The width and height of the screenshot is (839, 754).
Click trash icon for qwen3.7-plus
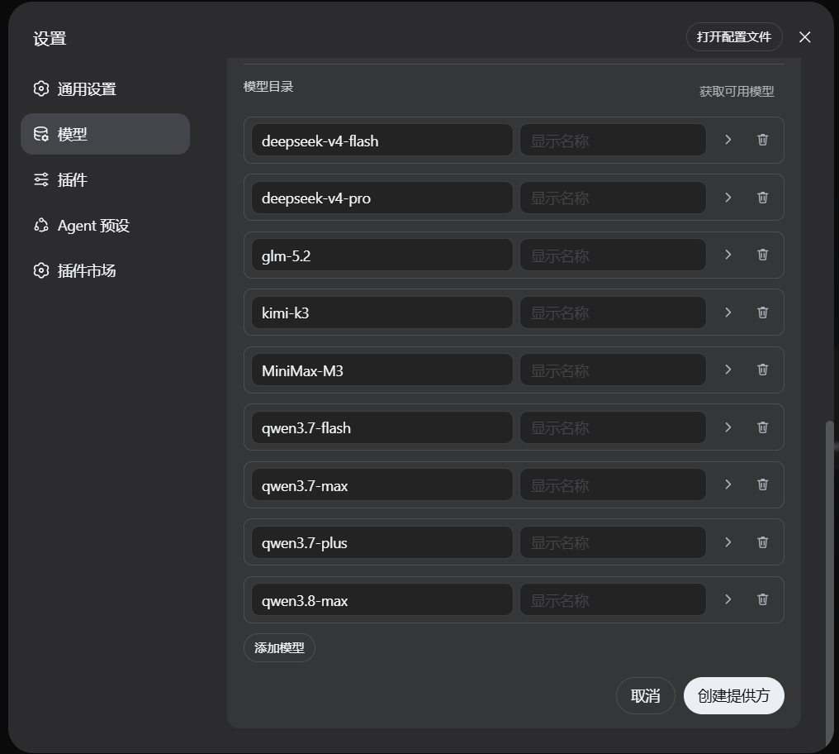pos(762,542)
